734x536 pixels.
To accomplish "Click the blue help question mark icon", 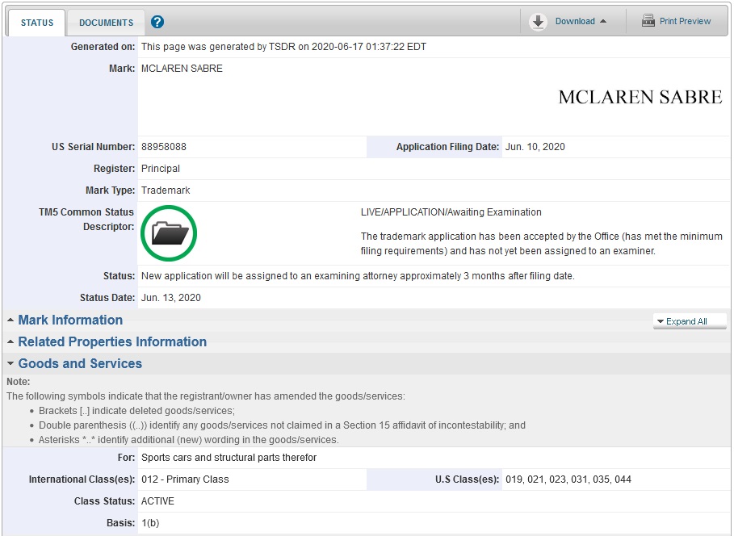I will (x=157, y=22).
